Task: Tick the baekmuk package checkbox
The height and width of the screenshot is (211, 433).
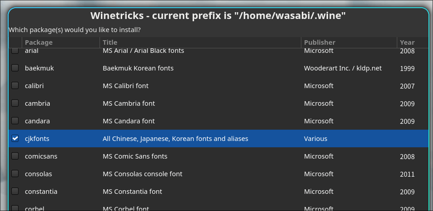Action: [15, 68]
